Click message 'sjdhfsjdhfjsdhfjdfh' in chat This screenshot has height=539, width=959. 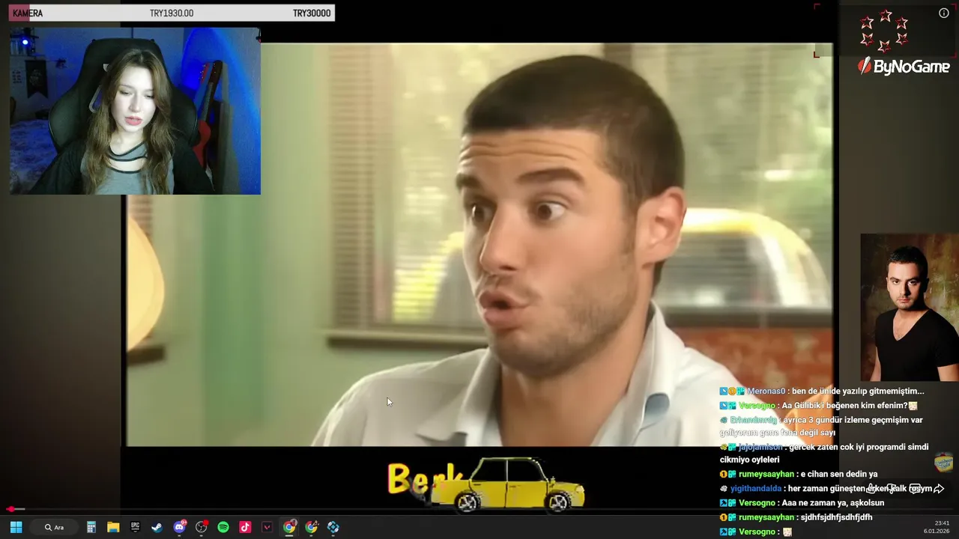tap(836, 517)
